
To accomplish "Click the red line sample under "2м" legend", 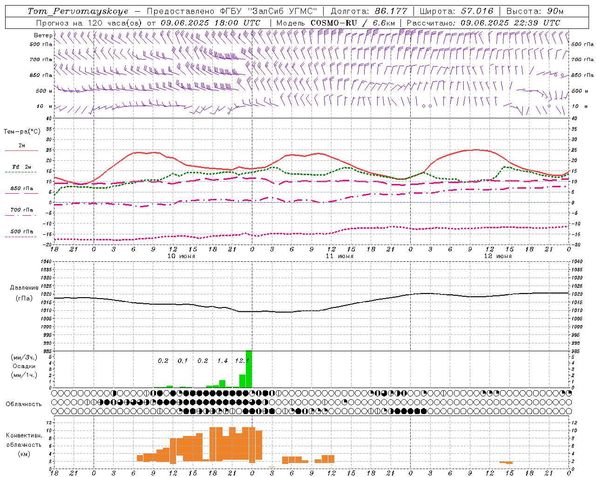I will [21, 151].
